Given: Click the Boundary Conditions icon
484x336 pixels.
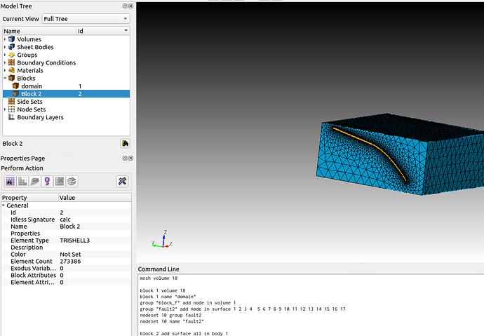Looking at the screenshot, I should coord(11,62).
